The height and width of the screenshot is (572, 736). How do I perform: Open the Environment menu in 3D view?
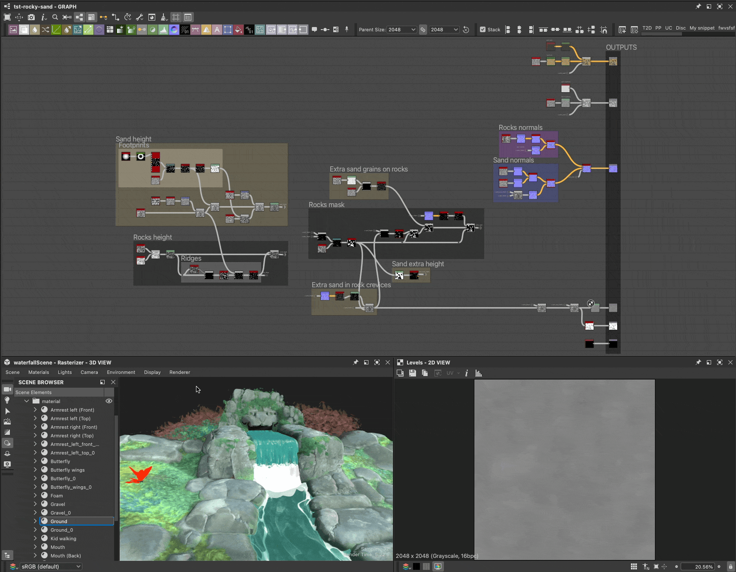pyautogui.click(x=121, y=372)
